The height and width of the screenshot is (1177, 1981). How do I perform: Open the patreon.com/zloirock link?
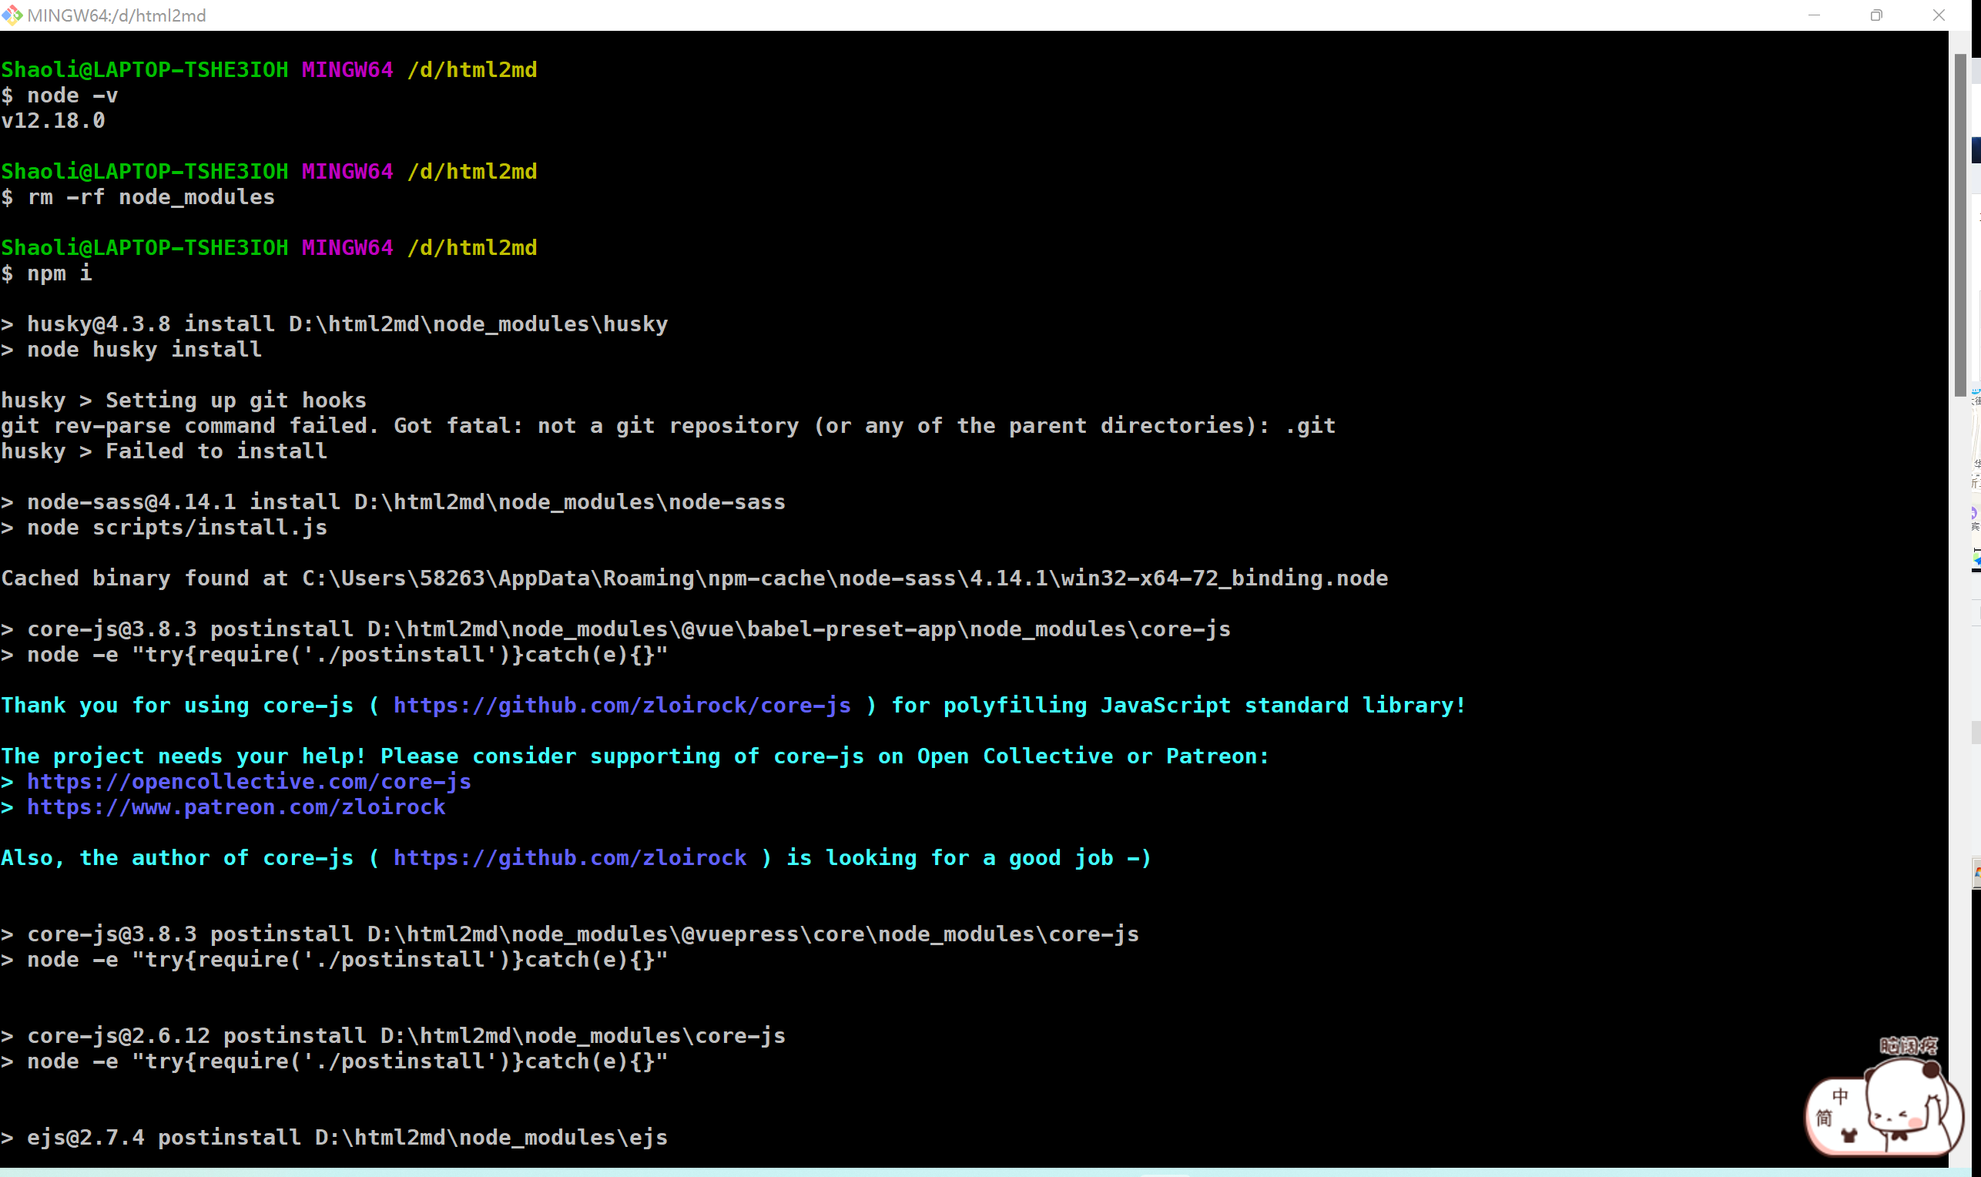coord(236,806)
